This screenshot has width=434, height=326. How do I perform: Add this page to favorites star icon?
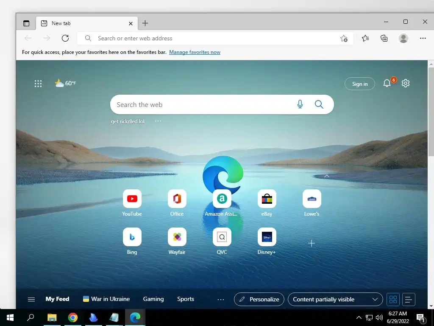(344, 38)
